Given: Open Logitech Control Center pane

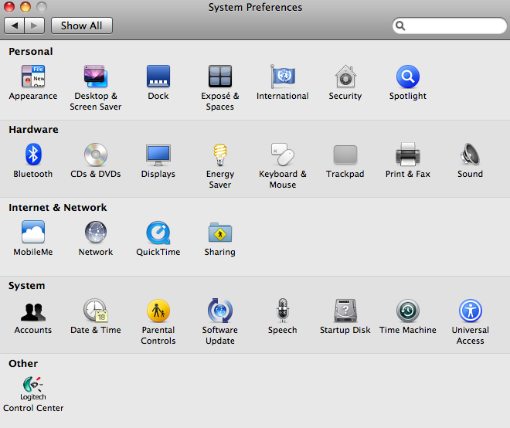Looking at the screenshot, I should click(33, 389).
